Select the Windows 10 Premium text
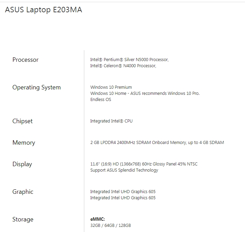Image resolution: width=245 pixels, height=232 pixels. click(111, 87)
